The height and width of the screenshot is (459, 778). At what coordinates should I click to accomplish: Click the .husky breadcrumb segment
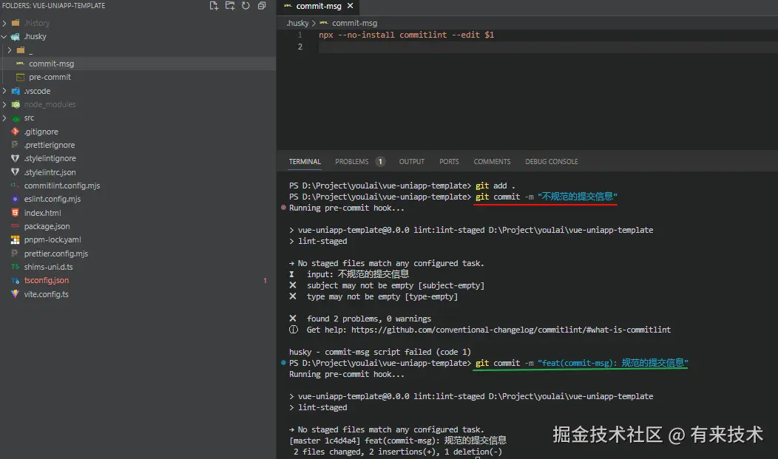(x=298, y=24)
